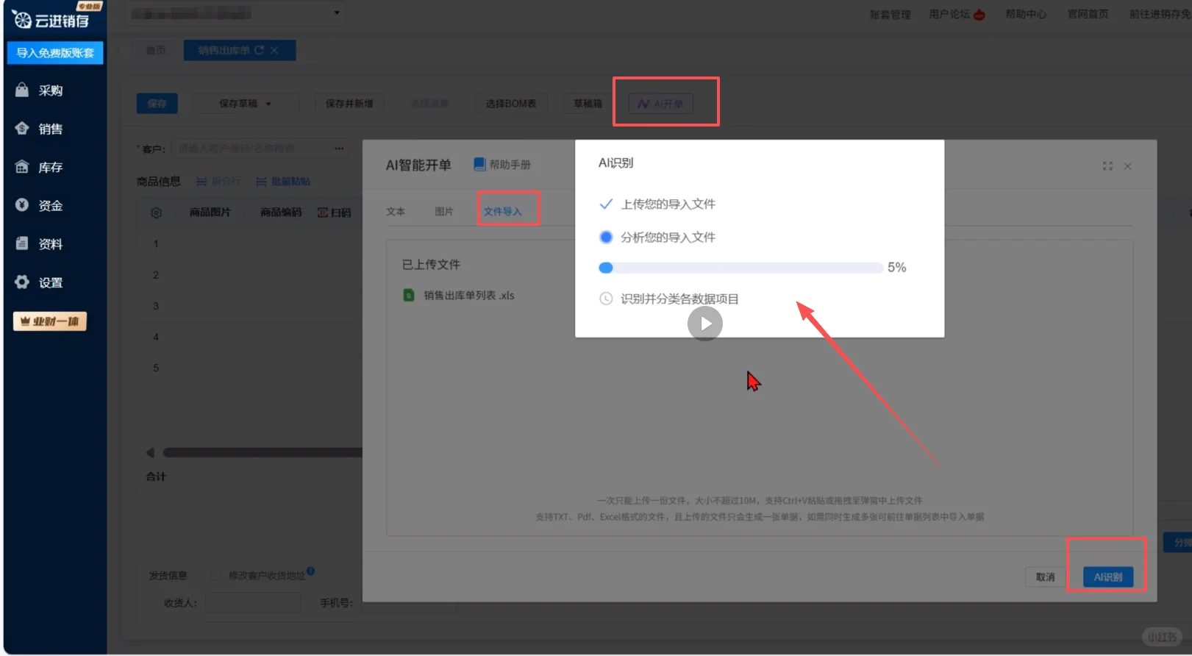Click the 5% analysis progress bar
Image resolution: width=1192 pixels, height=656 pixels.
pos(741,268)
